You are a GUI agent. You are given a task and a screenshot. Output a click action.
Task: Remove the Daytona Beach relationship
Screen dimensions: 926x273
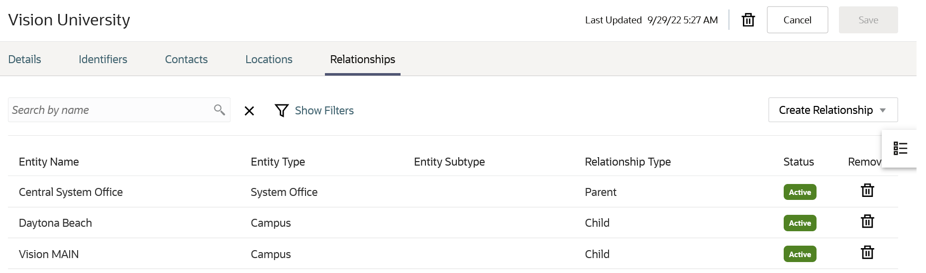[x=867, y=222]
